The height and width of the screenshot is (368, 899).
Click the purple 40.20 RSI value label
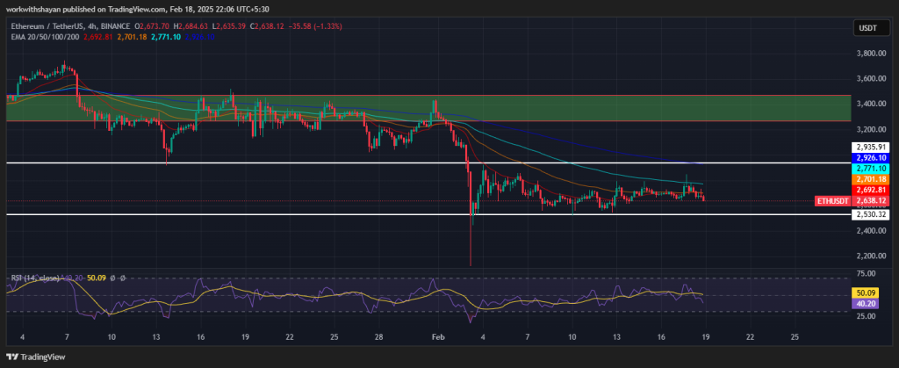coord(866,302)
